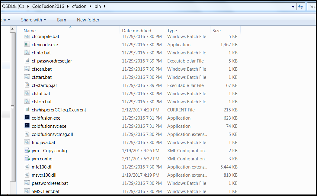Click the cfstat.bat file icon
This screenshot has width=317, height=196.
pos(27,93)
